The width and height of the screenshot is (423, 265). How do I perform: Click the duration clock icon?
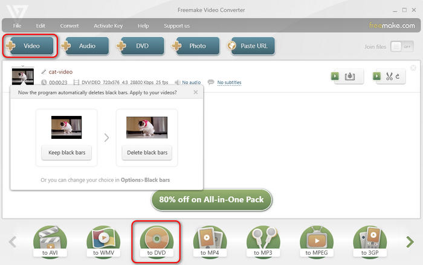pos(44,82)
